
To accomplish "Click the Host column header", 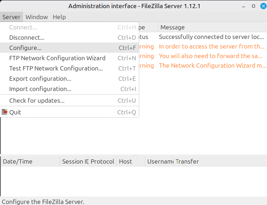I will (125, 161).
